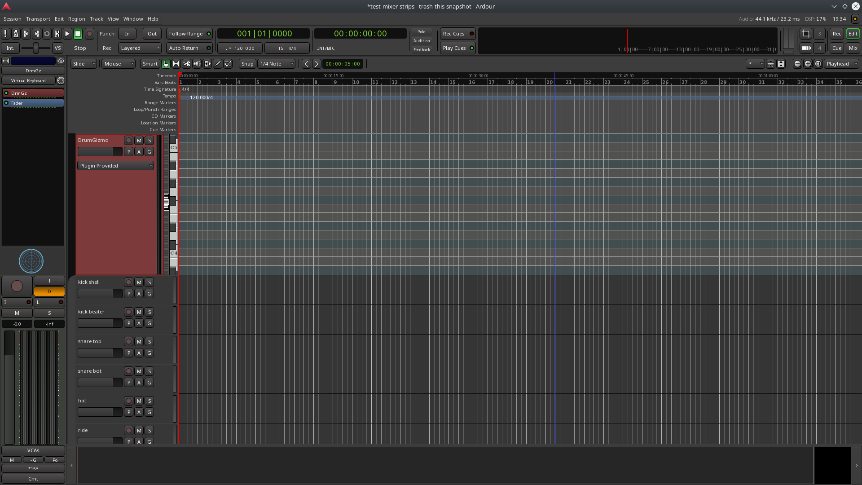This screenshot has height=485, width=862.
Task: Open the Layered record mode dropdown
Action: pyautogui.click(x=140, y=48)
